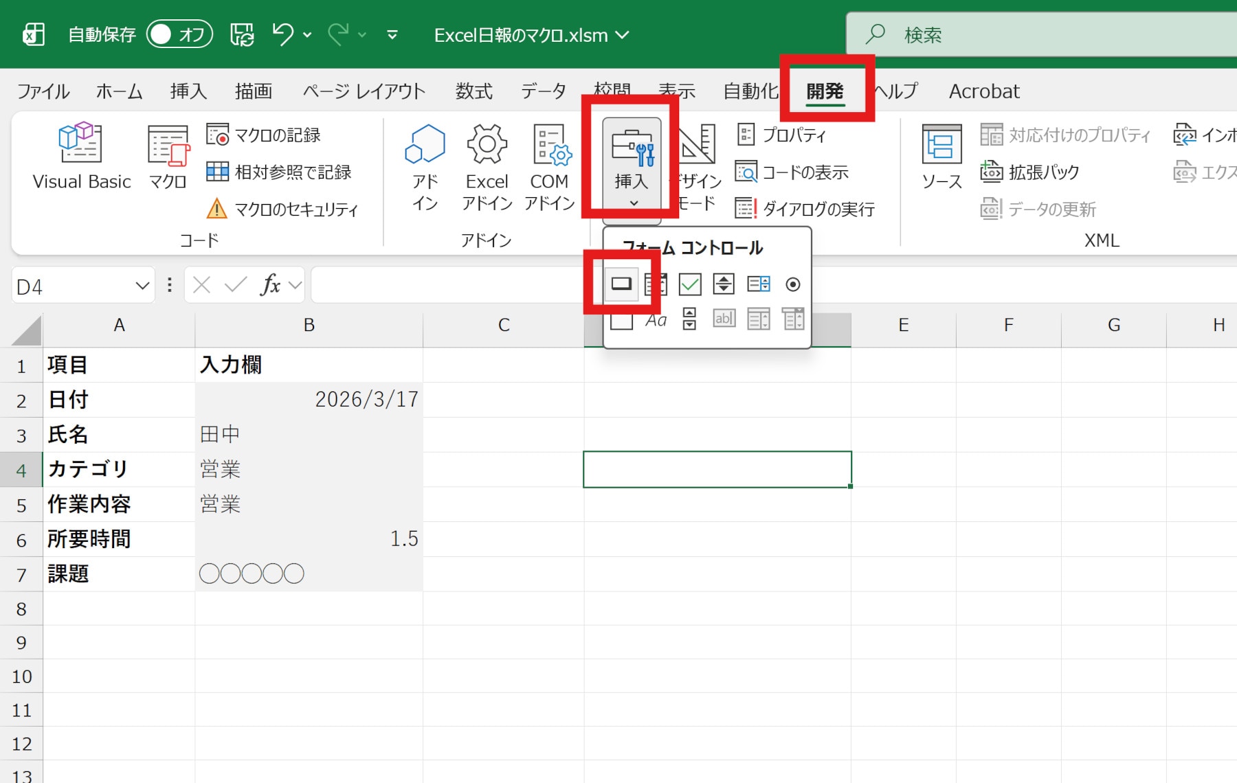This screenshot has height=783, width=1237.
Task: Click the XML ソース icon
Action: 941,157
